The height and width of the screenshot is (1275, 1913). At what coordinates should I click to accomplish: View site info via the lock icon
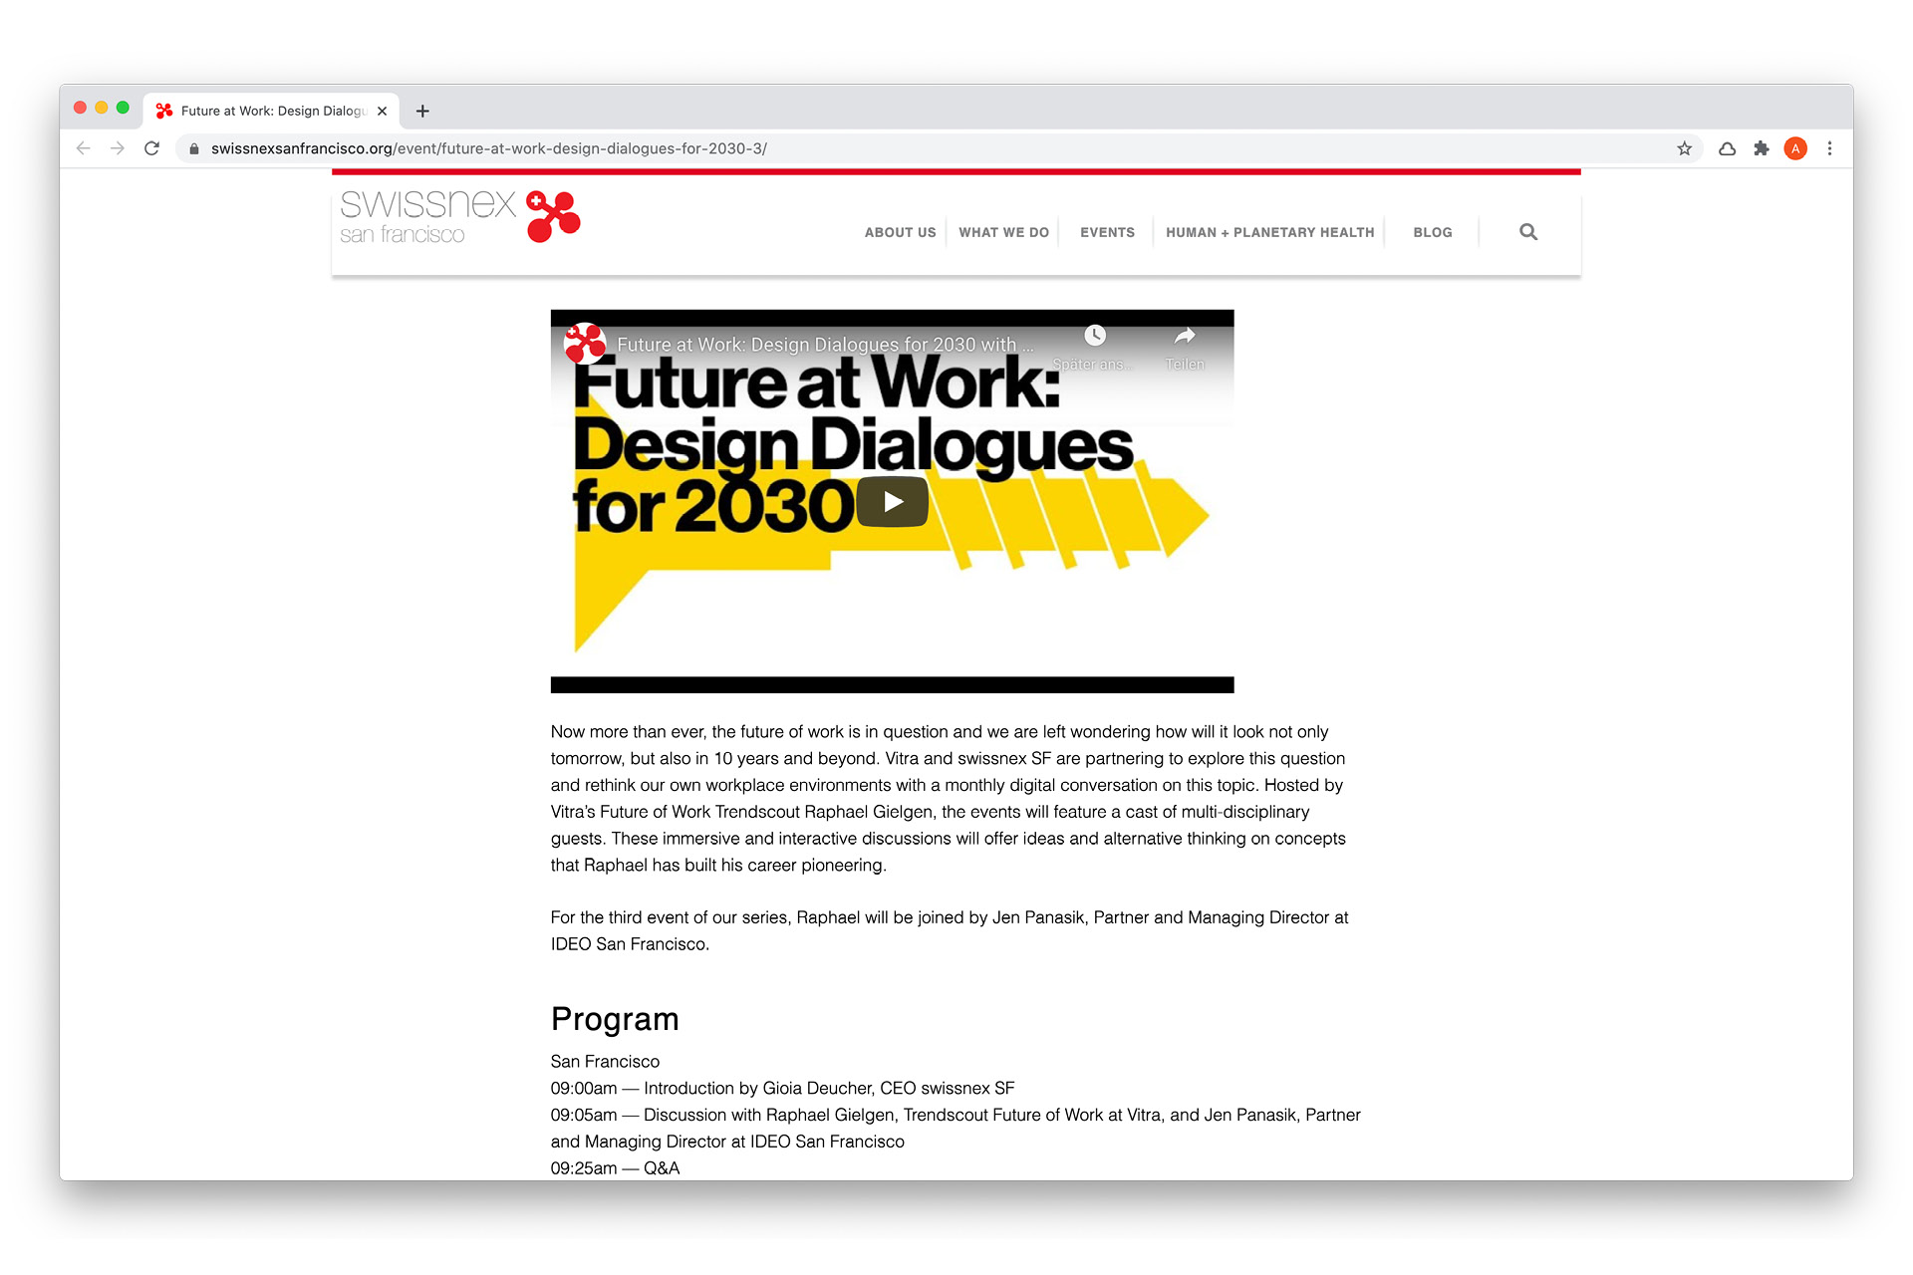pos(194,148)
